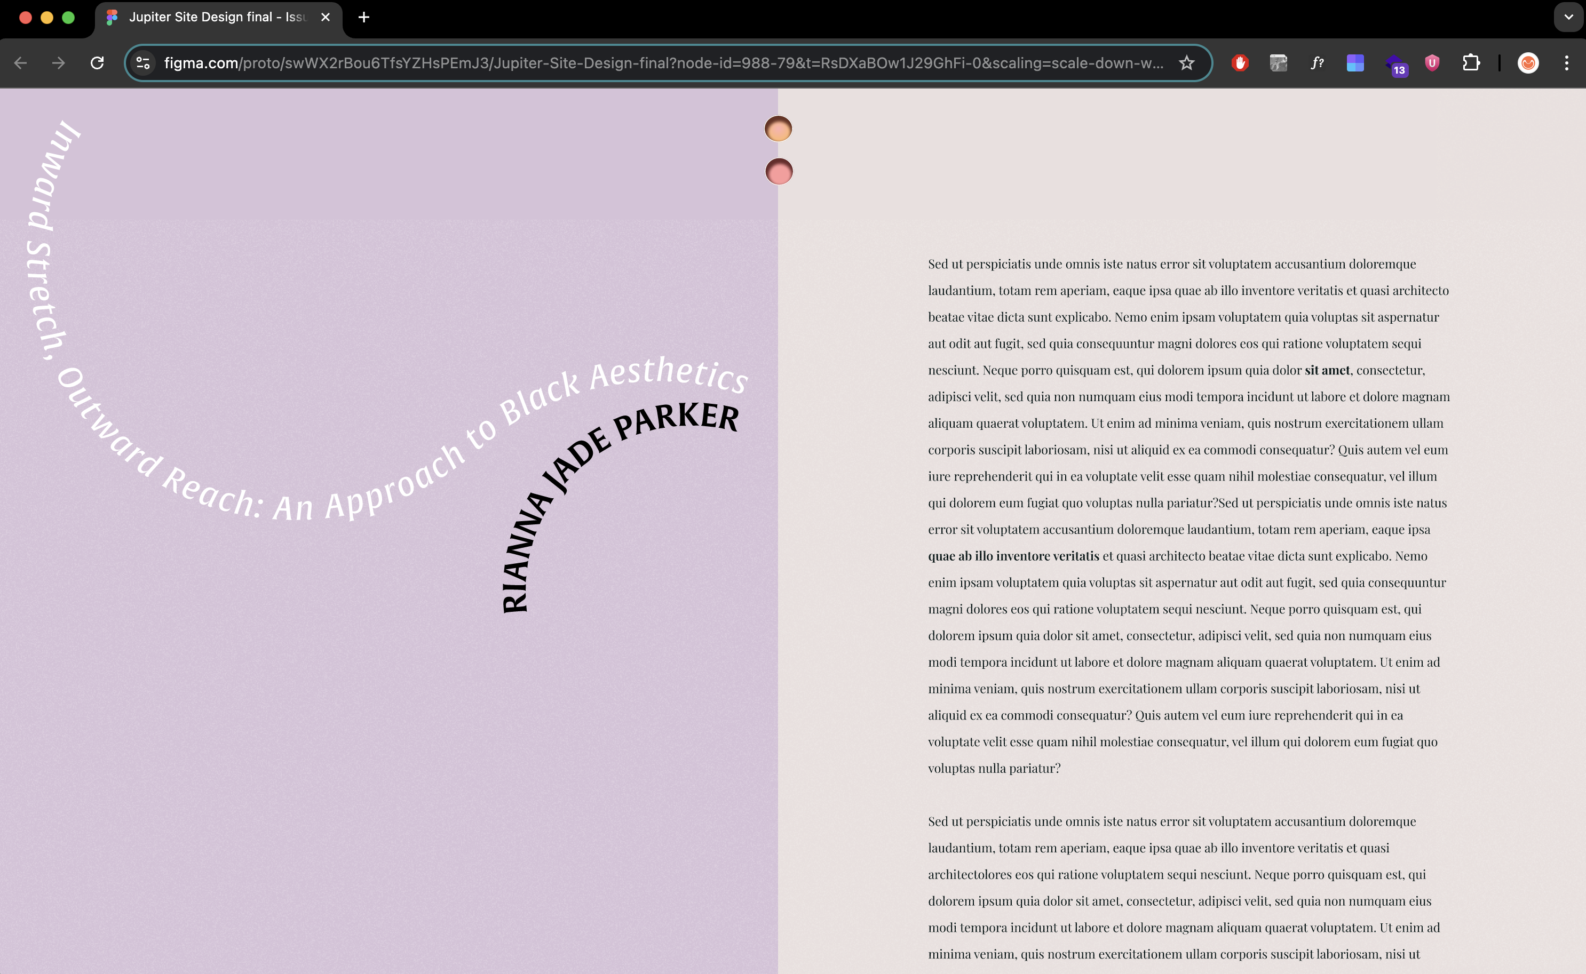Click the pink U shield extension

tap(1432, 62)
